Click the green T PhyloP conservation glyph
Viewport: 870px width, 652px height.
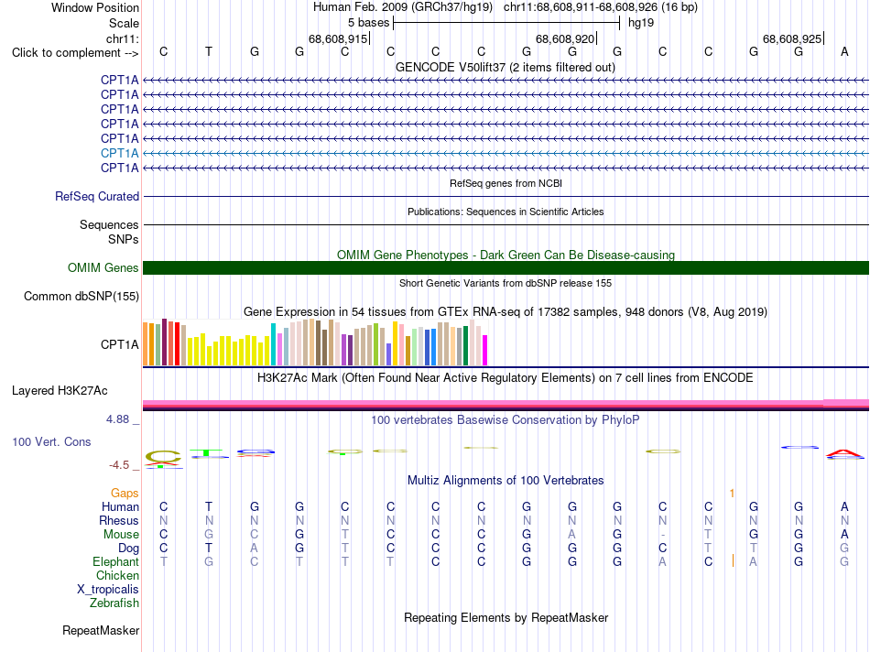tap(206, 452)
